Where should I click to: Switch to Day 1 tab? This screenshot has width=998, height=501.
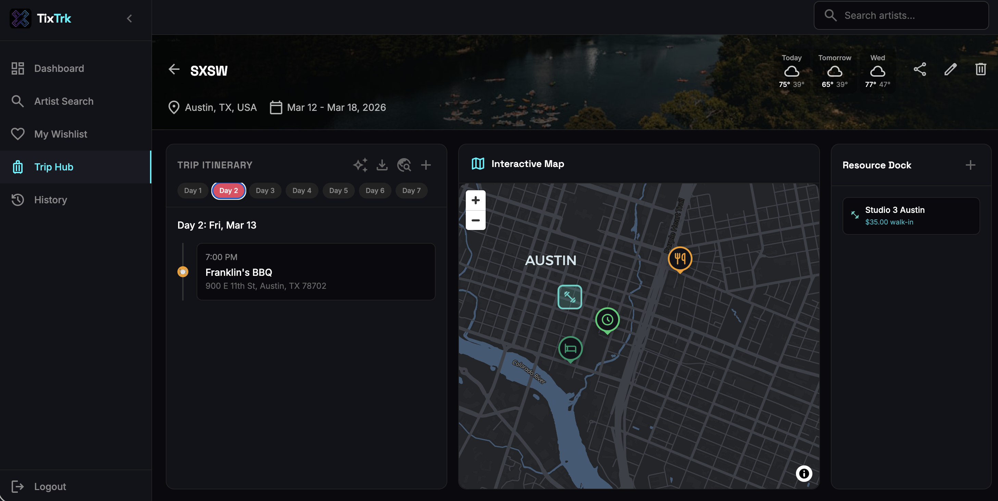tap(193, 191)
